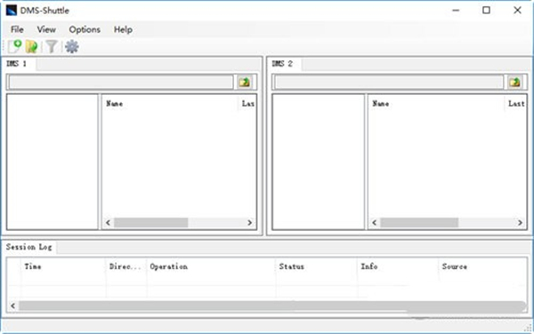Click DMS 1 folder browse icon
The image size is (534, 334).
[244, 82]
